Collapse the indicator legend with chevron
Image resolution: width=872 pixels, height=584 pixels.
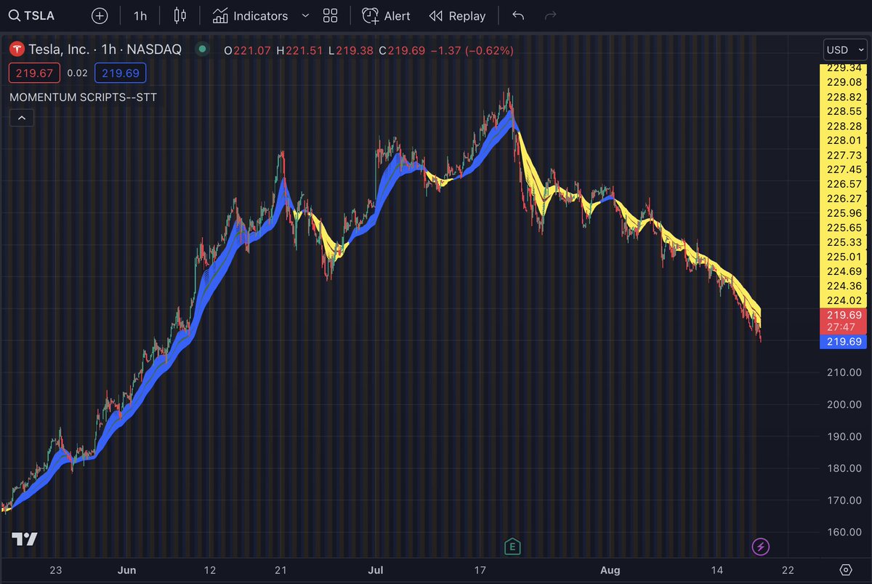(22, 117)
